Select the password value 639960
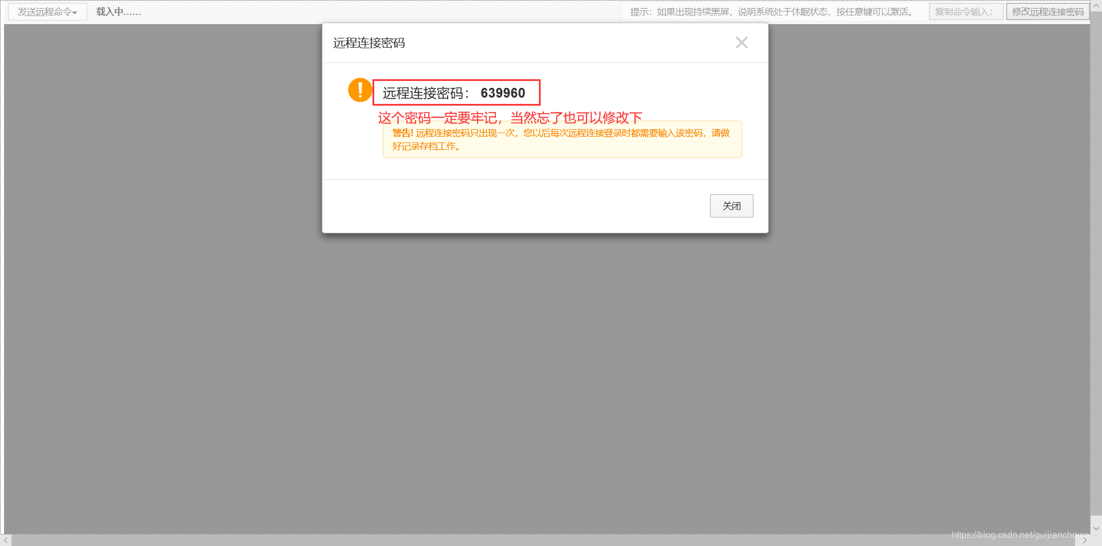1102x546 pixels. 503,93
